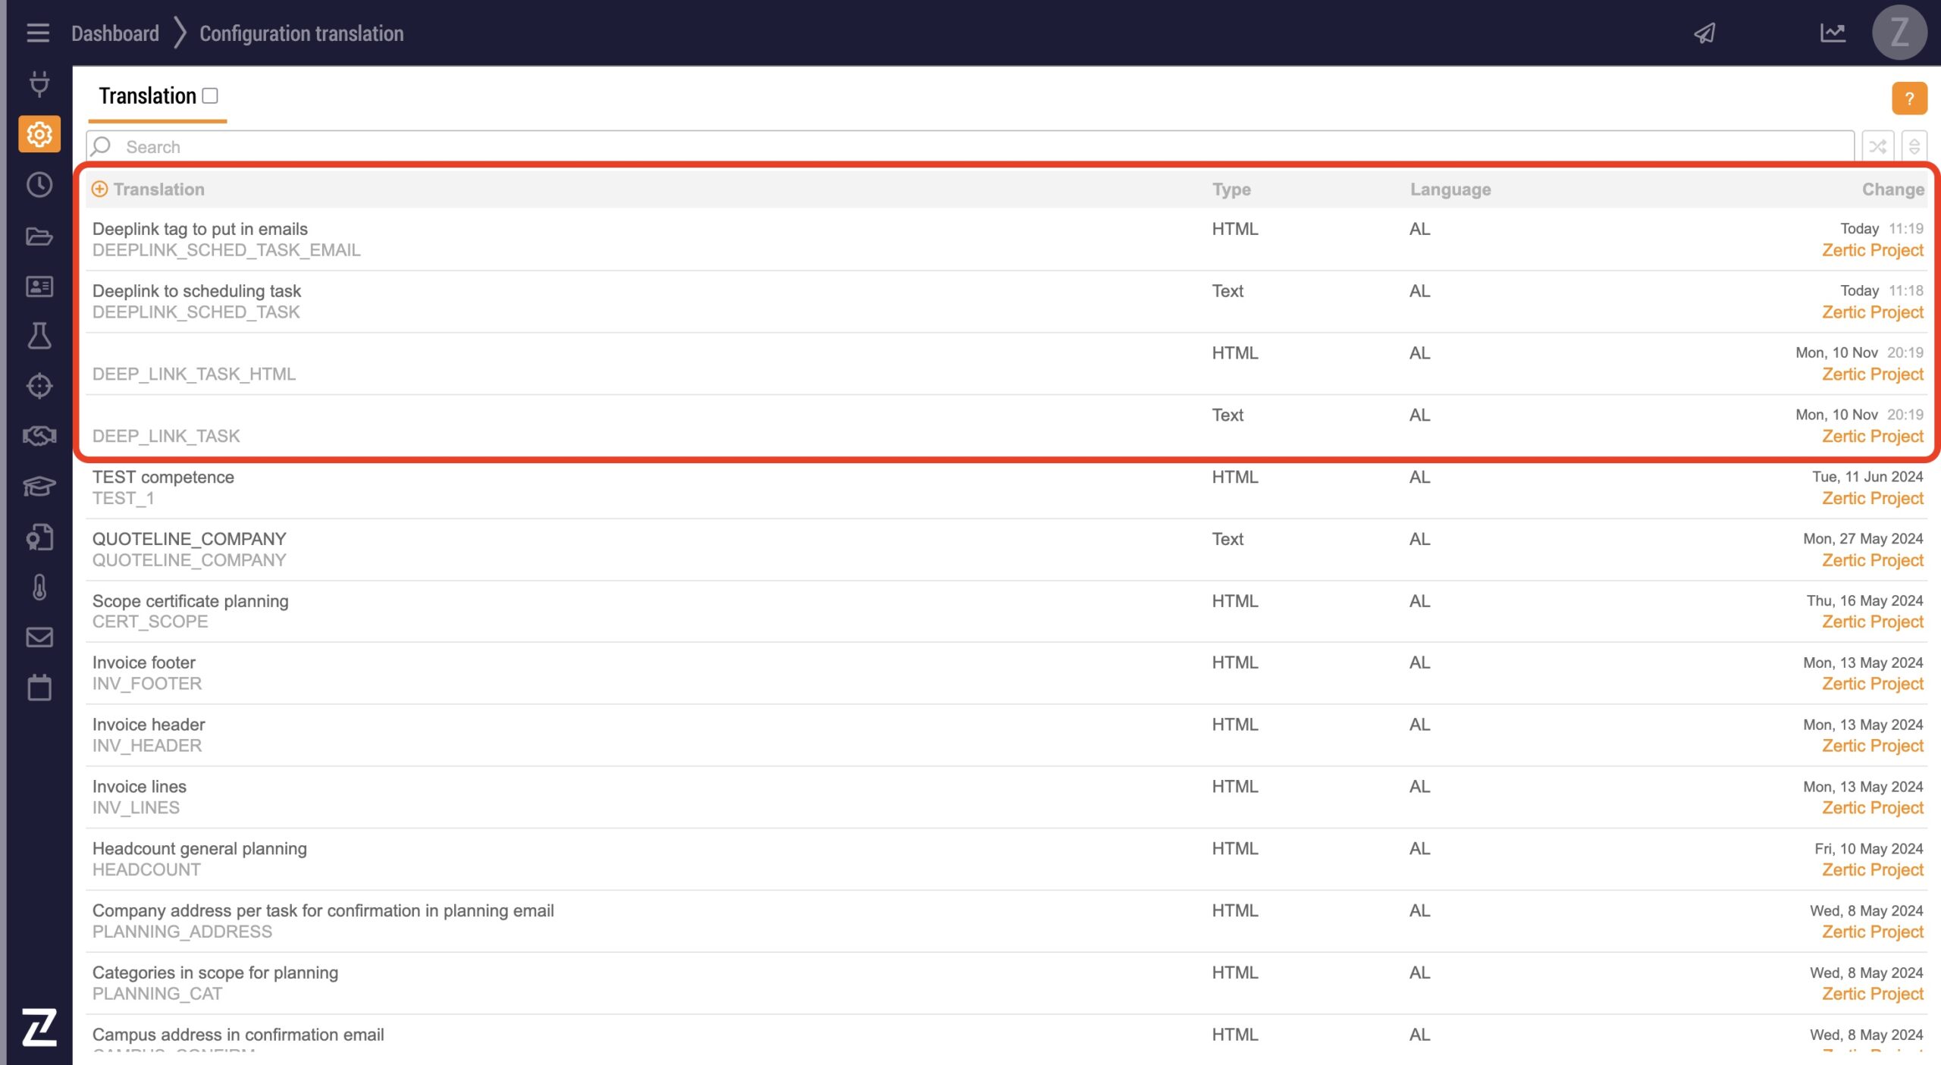Go to Dashboard breadcrumb

tap(115, 33)
